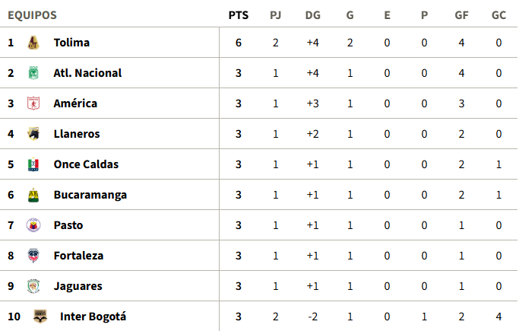Click the Pasto team crest icon
The image size is (519, 331).
point(33,225)
